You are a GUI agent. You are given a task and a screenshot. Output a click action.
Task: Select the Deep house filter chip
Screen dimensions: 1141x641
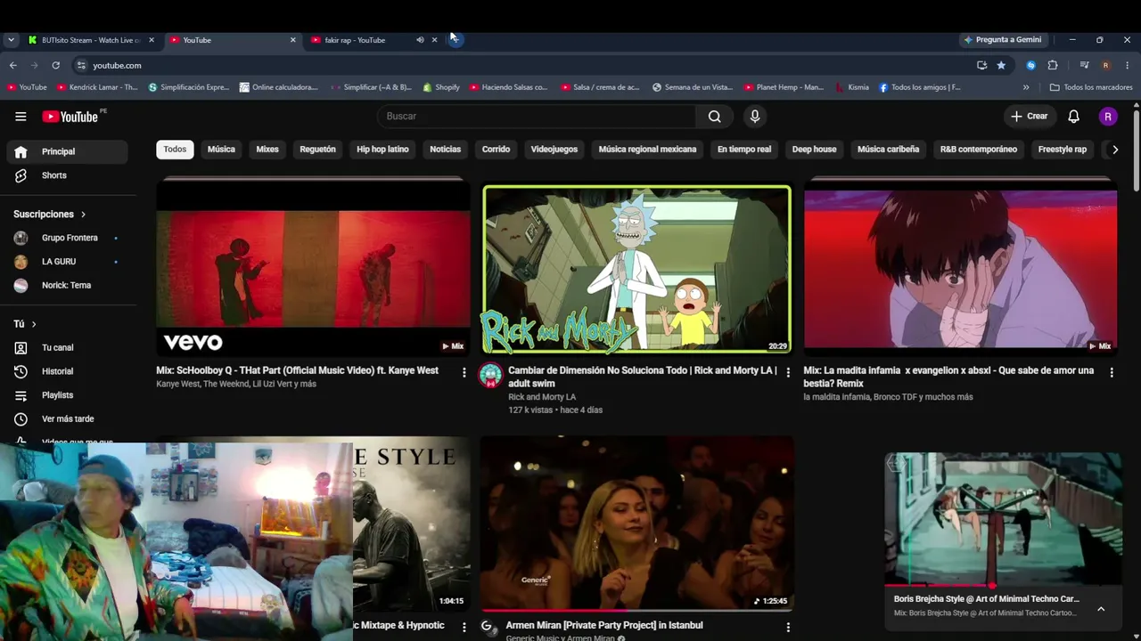point(814,150)
